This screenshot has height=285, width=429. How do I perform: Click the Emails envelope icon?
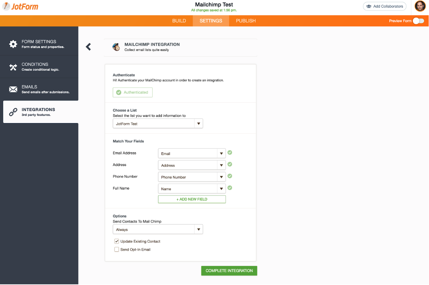point(13,89)
